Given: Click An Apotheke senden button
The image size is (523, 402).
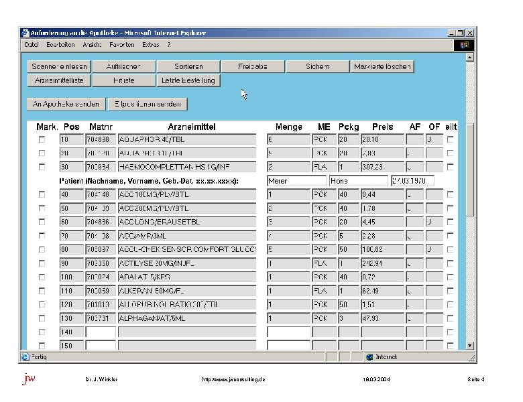Looking at the screenshot, I should click(66, 104).
